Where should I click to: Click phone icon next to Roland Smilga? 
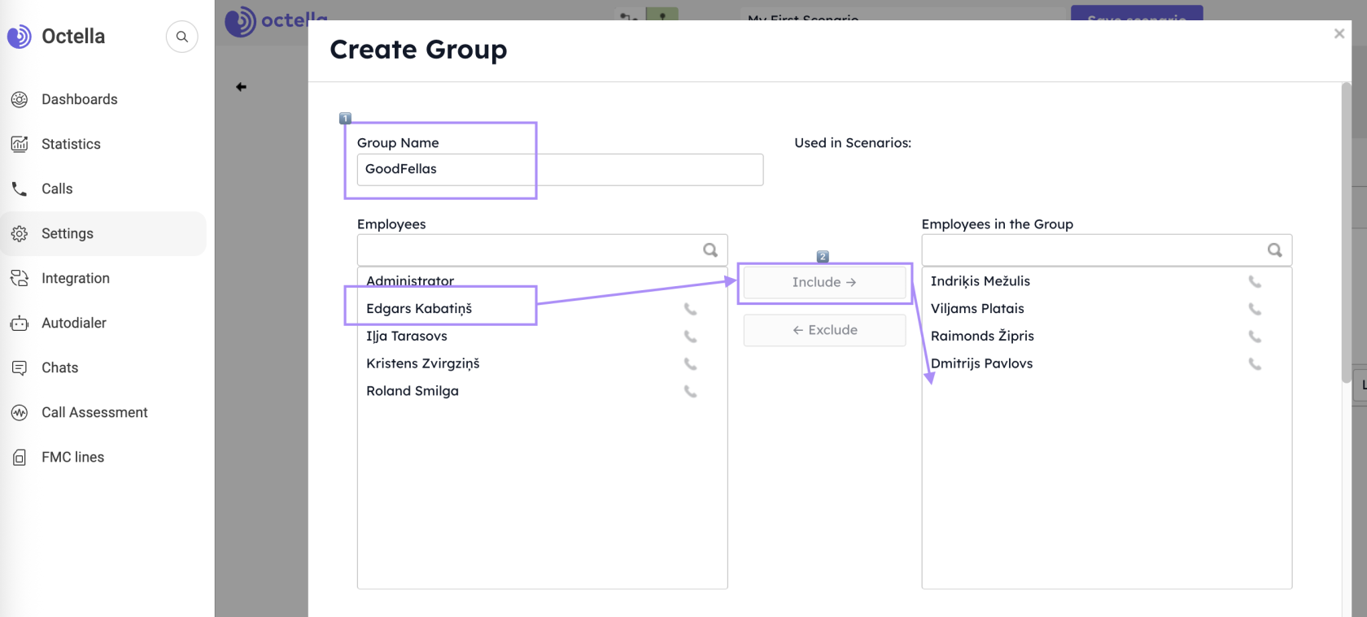tap(690, 392)
